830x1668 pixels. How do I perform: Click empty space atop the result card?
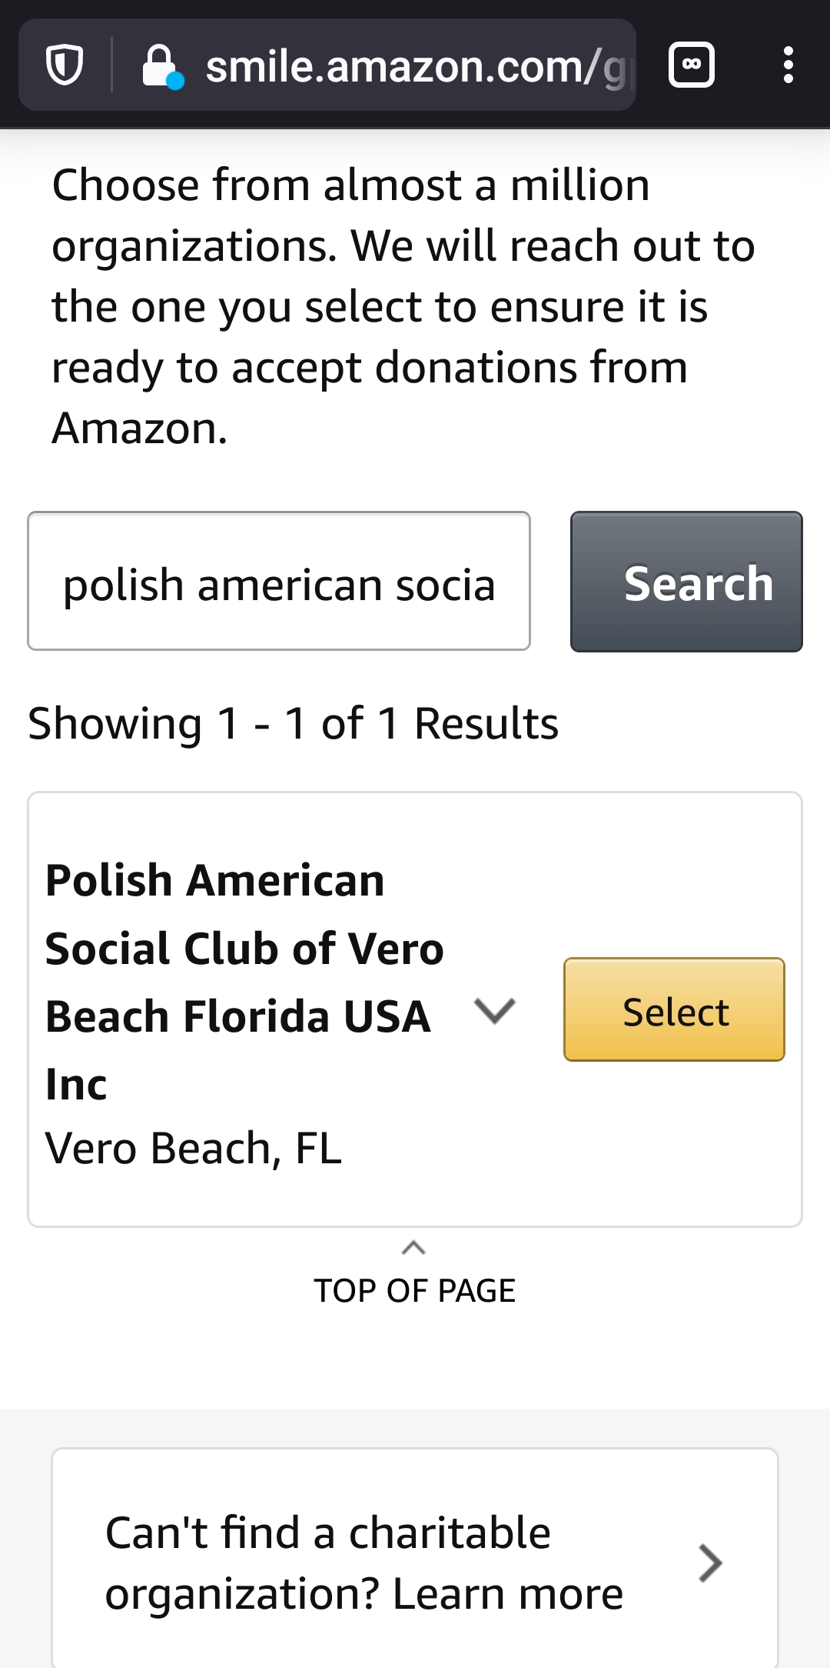[x=415, y=823]
